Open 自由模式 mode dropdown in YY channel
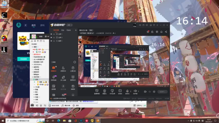This screenshot has height=123, width=219. point(34,44)
